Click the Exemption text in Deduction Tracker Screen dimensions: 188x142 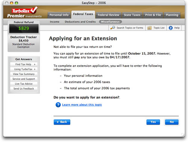pyautogui.click(x=23, y=47)
